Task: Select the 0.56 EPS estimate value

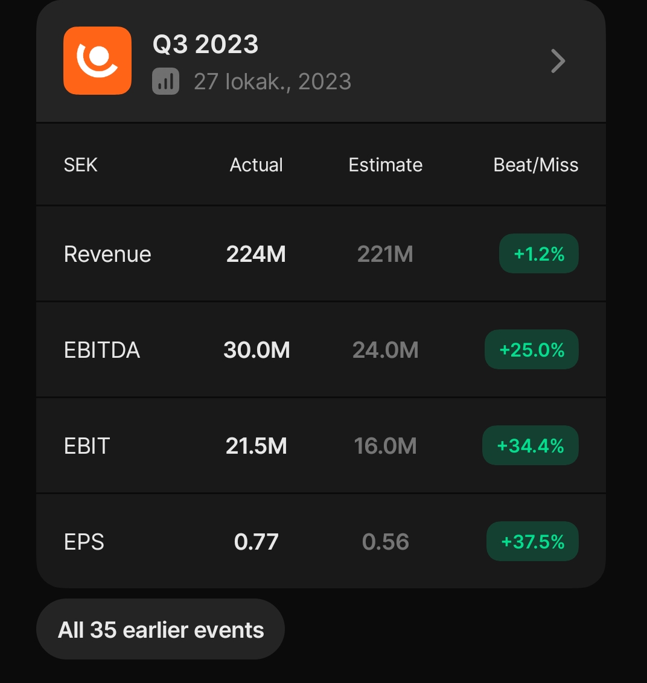Action: pyautogui.click(x=386, y=542)
